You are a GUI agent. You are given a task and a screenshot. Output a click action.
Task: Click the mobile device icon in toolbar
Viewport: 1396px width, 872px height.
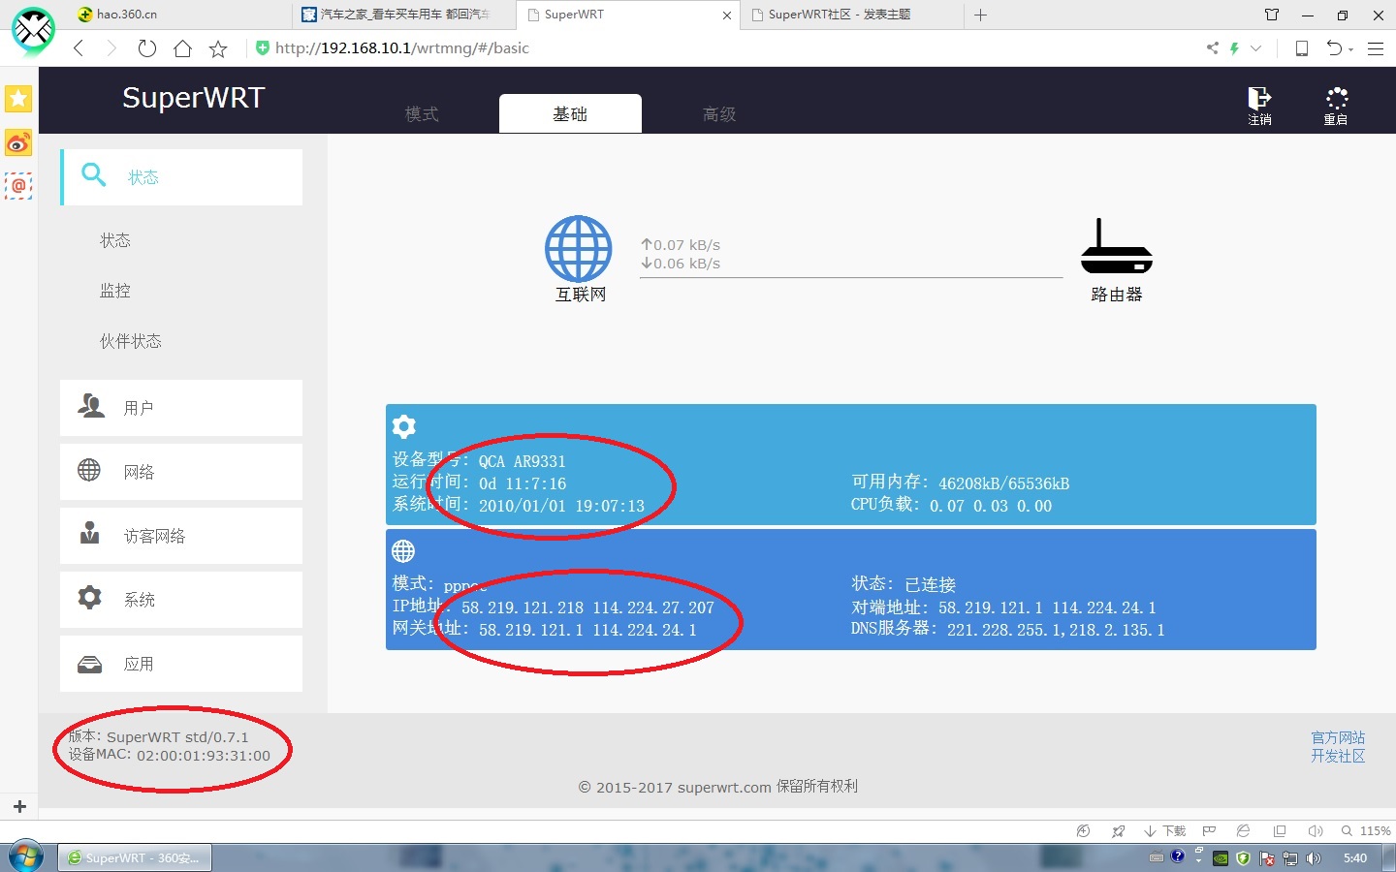coord(1302,48)
